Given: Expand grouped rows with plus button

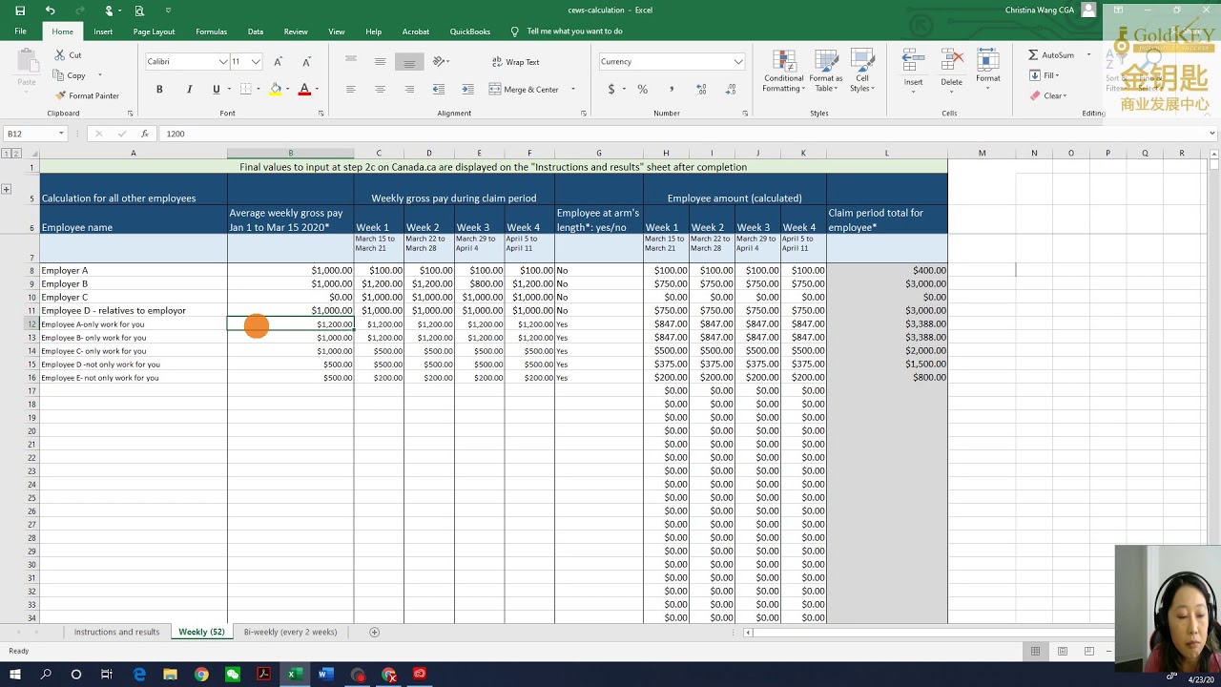Looking at the screenshot, I should 6,189.
